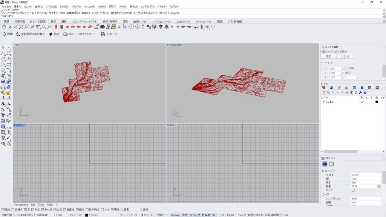Click the 同期 sync icon
The height and width of the screenshot is (217, 386).
tap(4, 34)
